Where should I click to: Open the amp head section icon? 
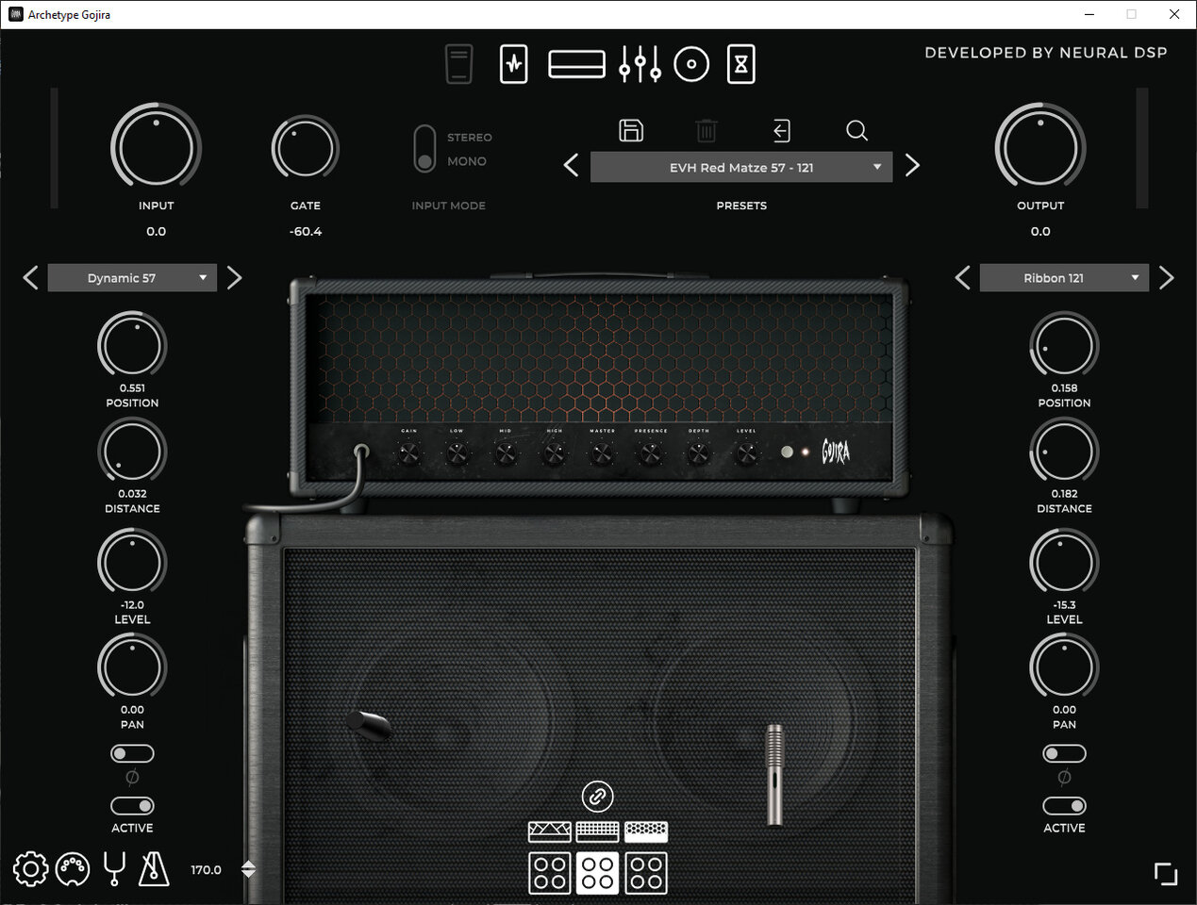pos(576,64)
